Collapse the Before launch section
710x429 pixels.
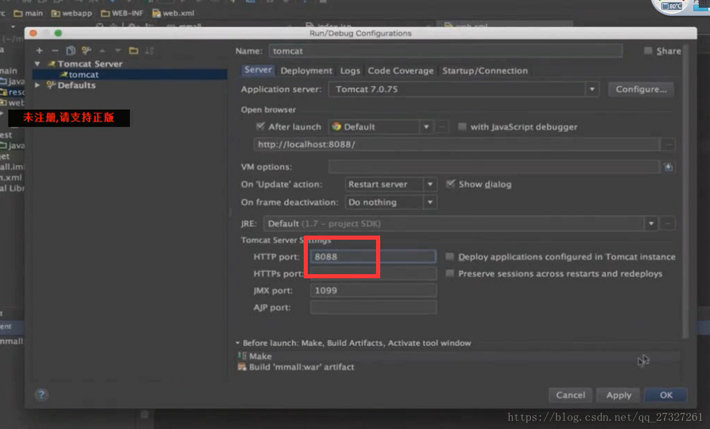coord(238,343)
